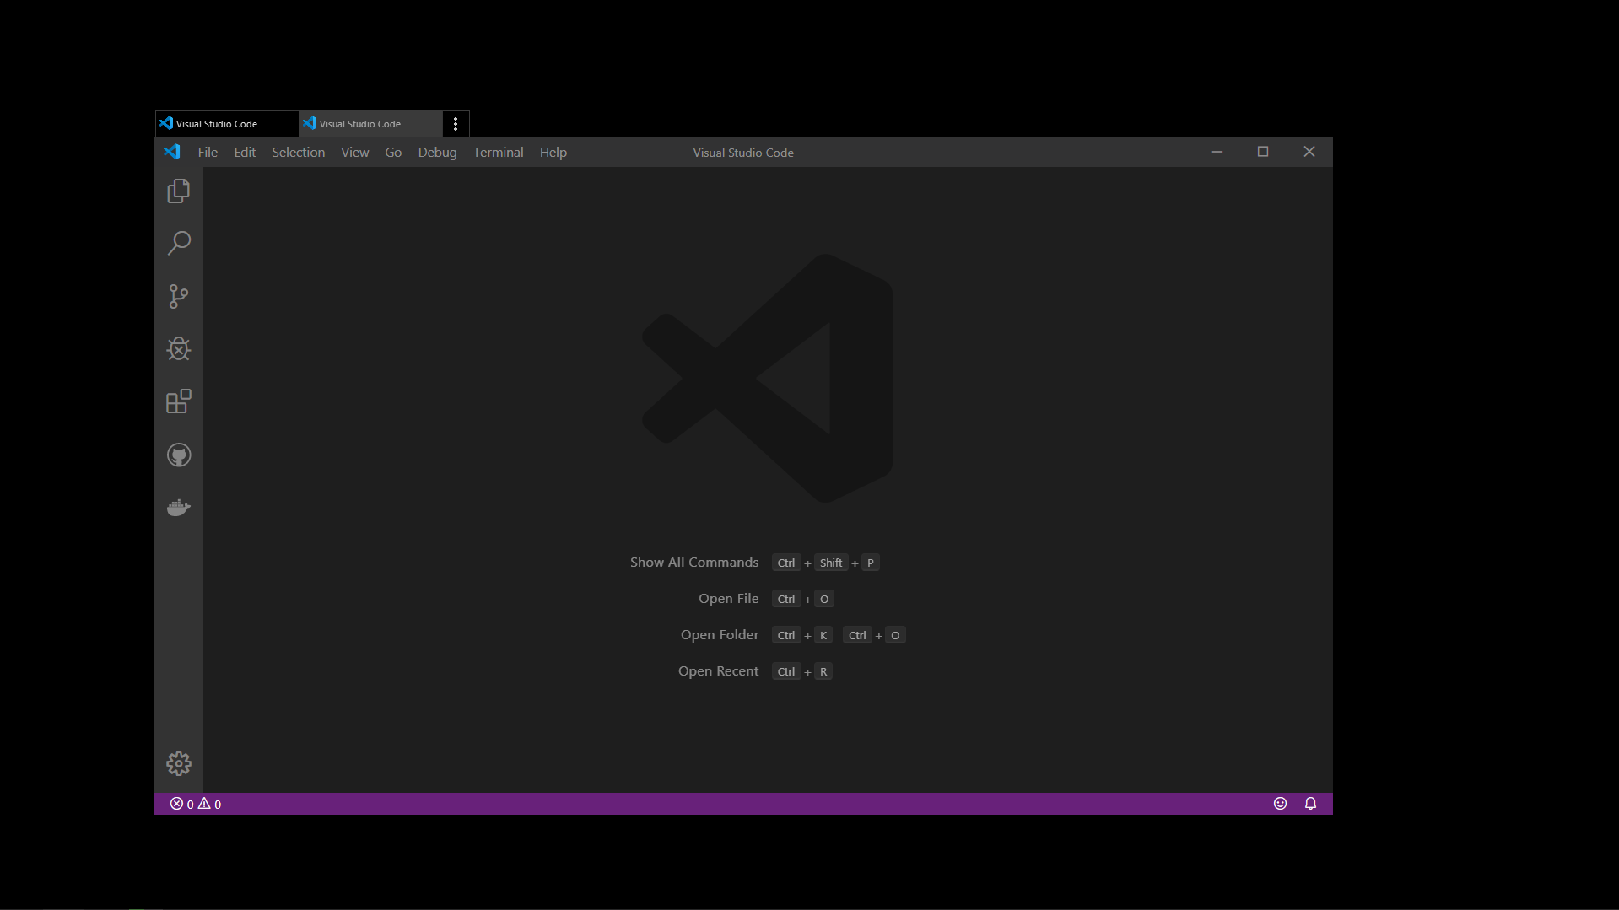Click the R key hint for Open Recent
The image size is (1619, 910).
(823, 671)
